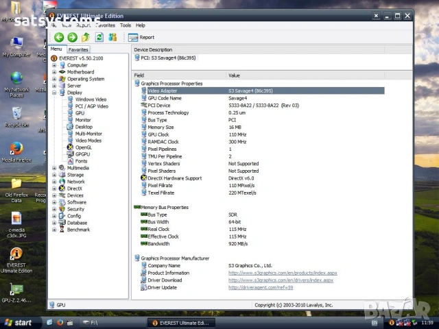Expand the Operating System tree node

click(54, 79)
